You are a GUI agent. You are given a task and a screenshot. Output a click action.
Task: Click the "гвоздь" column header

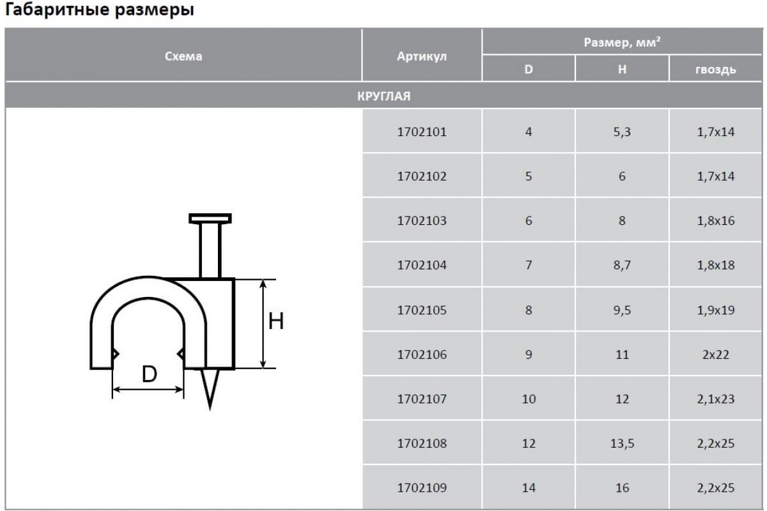(x=715, y=70)
